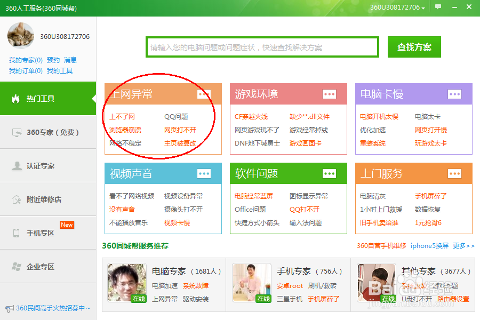
Task: Open 我的专家(0) link
Action: [x=26, y=60]
